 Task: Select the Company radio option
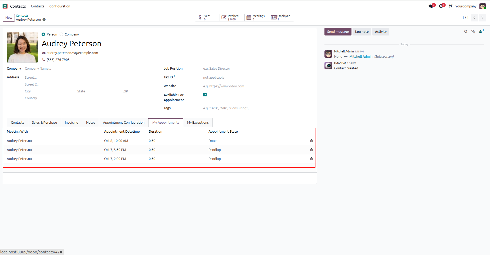point(61,34)
